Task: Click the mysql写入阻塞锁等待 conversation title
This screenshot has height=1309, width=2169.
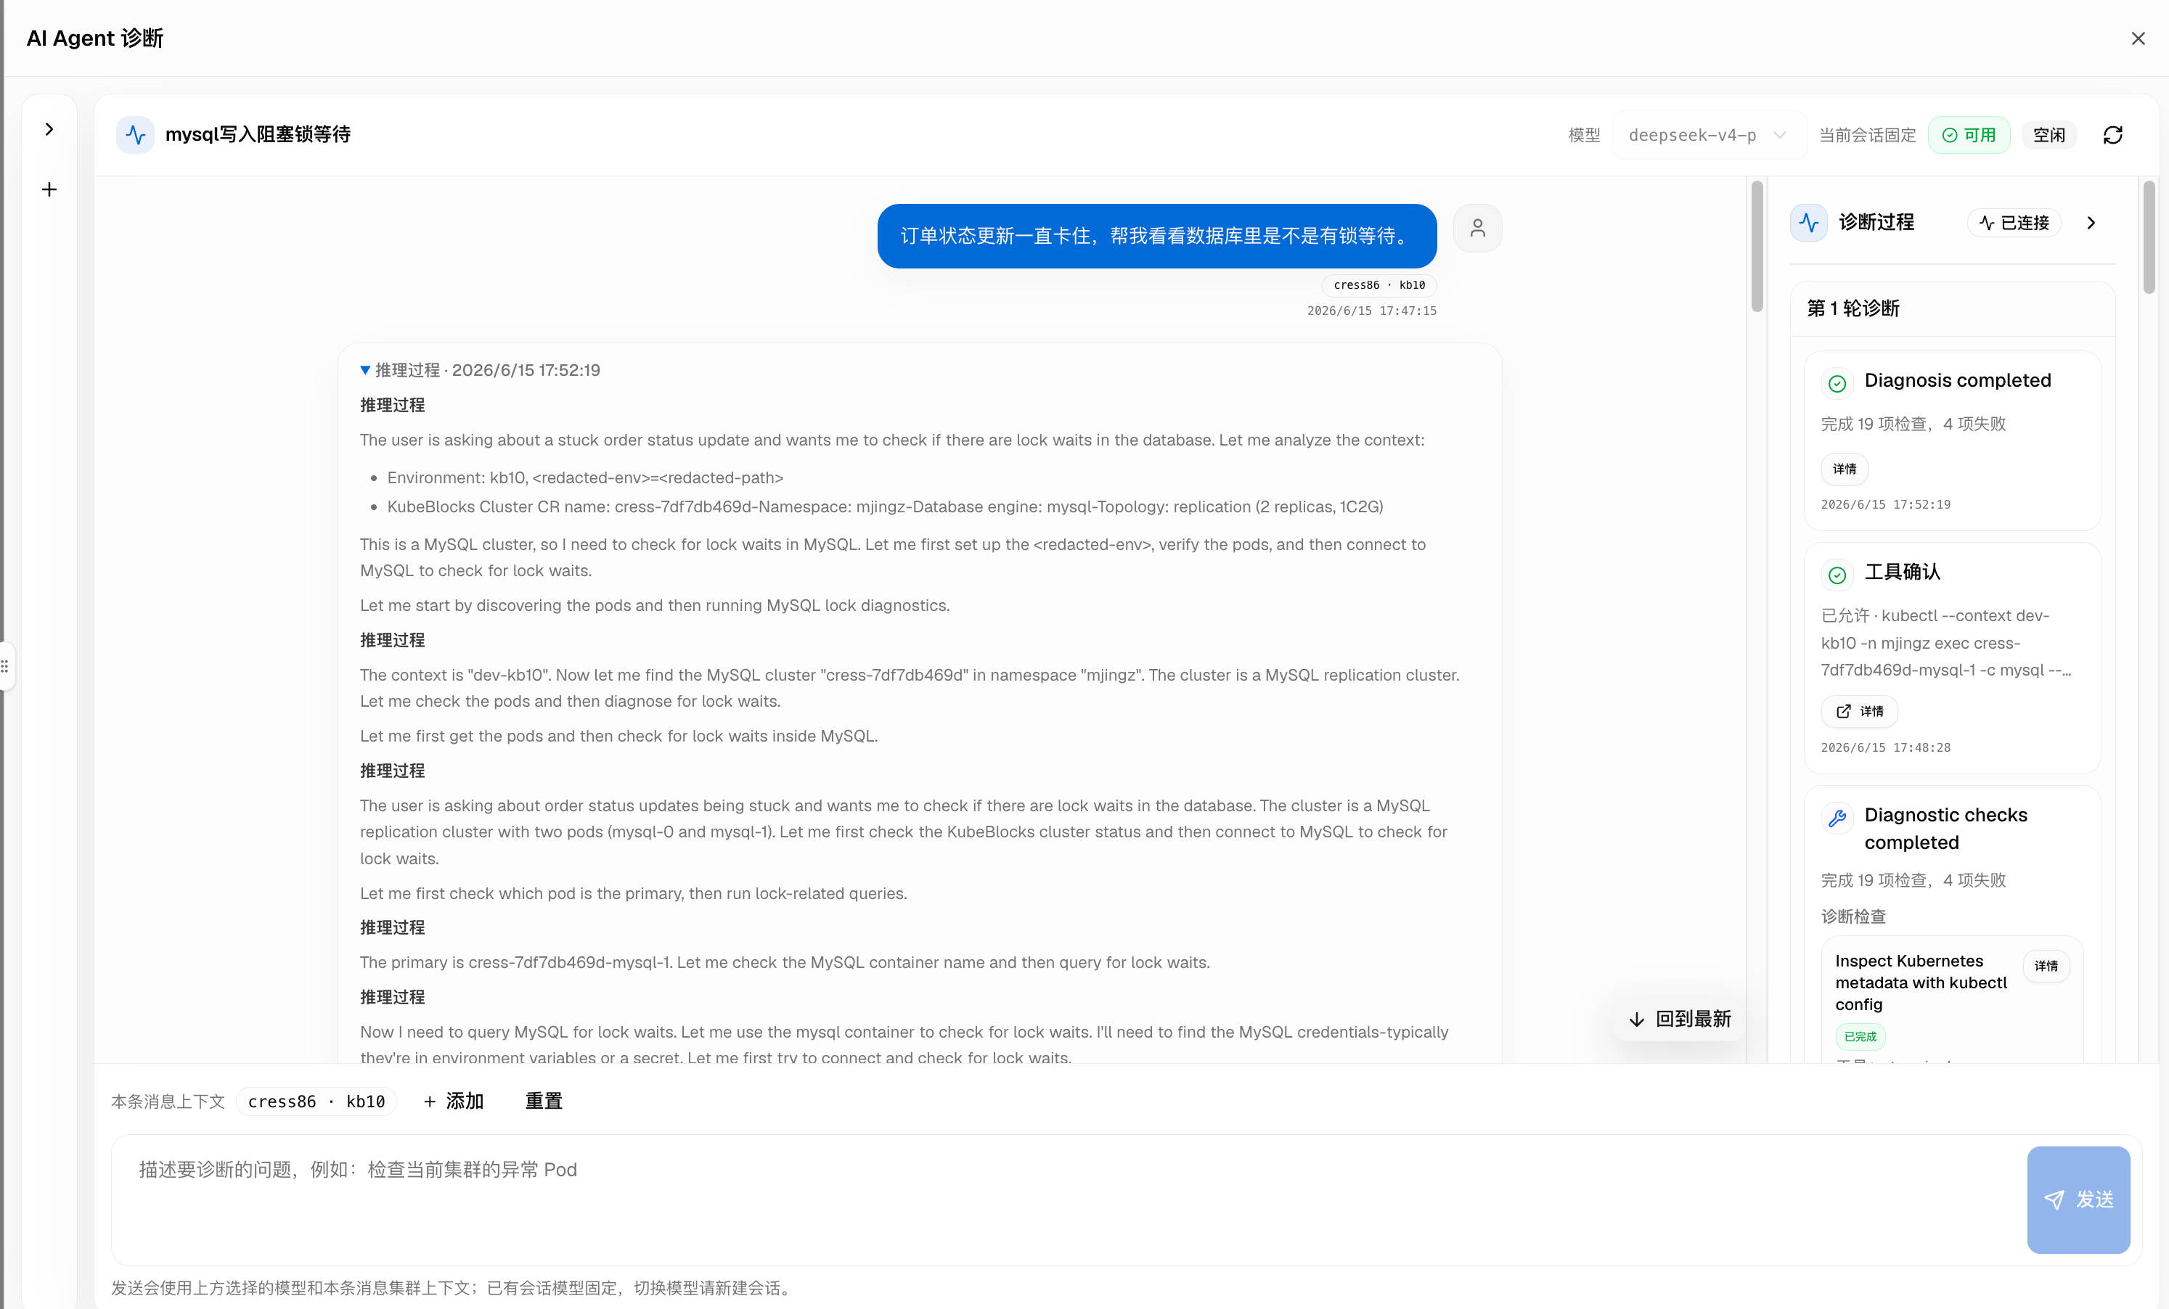Action: (x=258, y=134)
